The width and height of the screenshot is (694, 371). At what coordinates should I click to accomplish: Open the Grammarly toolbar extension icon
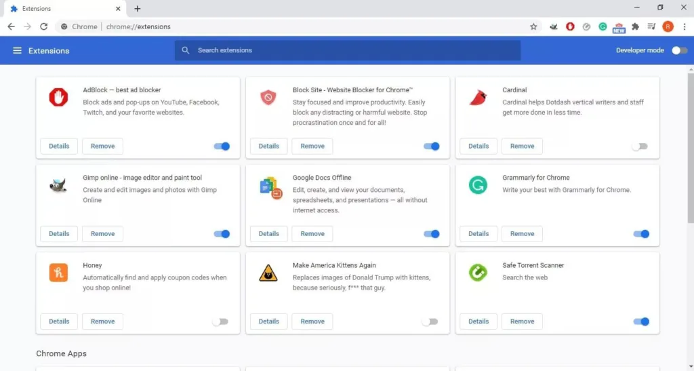point(603,26)
